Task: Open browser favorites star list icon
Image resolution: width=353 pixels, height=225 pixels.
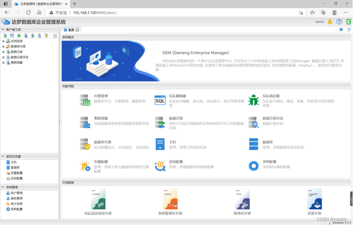Action: tap(312, 13)
